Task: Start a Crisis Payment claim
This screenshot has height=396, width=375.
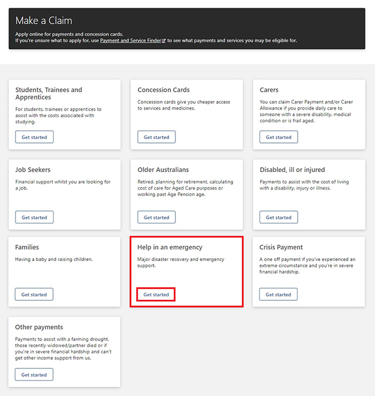Action: point(279,295)
